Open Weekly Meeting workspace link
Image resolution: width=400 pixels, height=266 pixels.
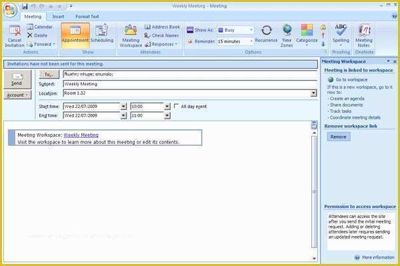tap(81, 135)
